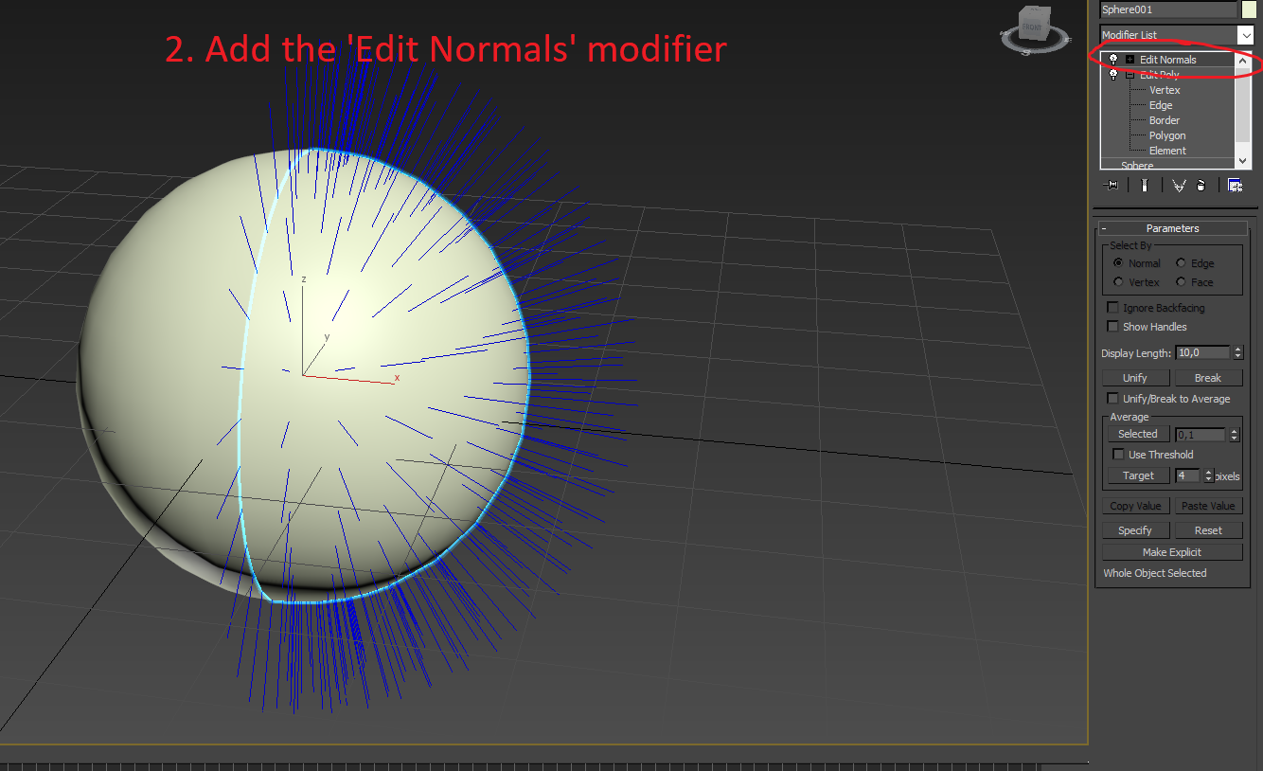Collapse the Edit Poly modifier subtree

coord(1130,75)
